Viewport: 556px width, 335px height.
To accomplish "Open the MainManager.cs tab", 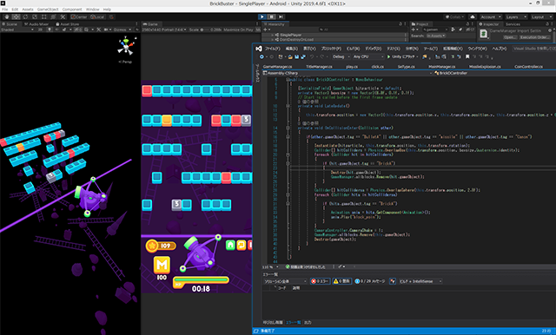I will [x=442, y=67].
